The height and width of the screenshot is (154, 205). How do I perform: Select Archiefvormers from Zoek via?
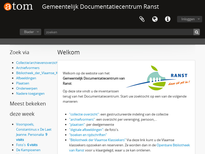[x=28, y=68]
